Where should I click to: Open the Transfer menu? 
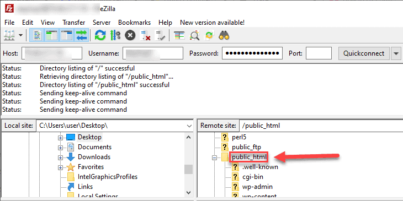click(74, 23)
